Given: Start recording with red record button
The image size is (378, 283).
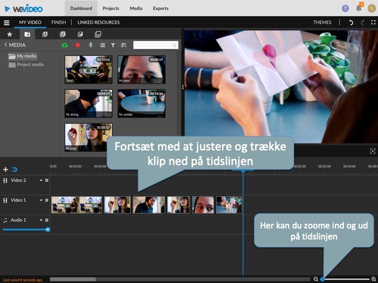Looking at the screenshot, I should [78, 45].
